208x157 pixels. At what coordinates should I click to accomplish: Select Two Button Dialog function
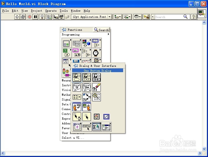[87, 77]
